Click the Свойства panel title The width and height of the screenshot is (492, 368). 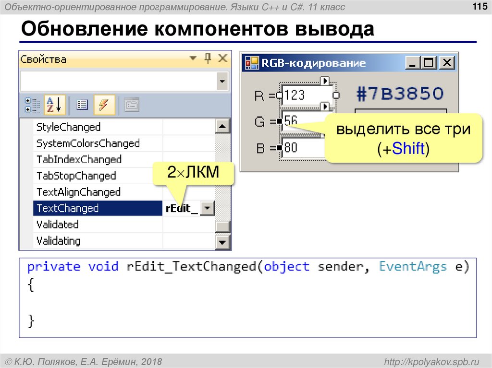[43, 59]
